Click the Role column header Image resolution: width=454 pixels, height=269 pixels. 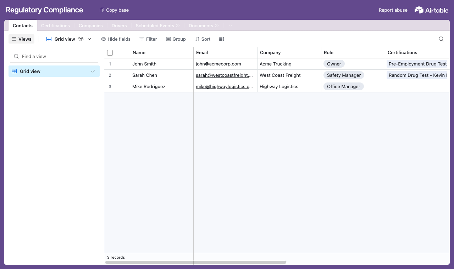(x=353, y=52)
